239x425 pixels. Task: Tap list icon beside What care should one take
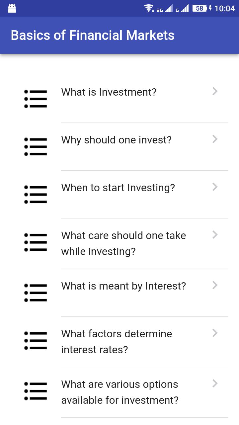[x=36, y=242]
